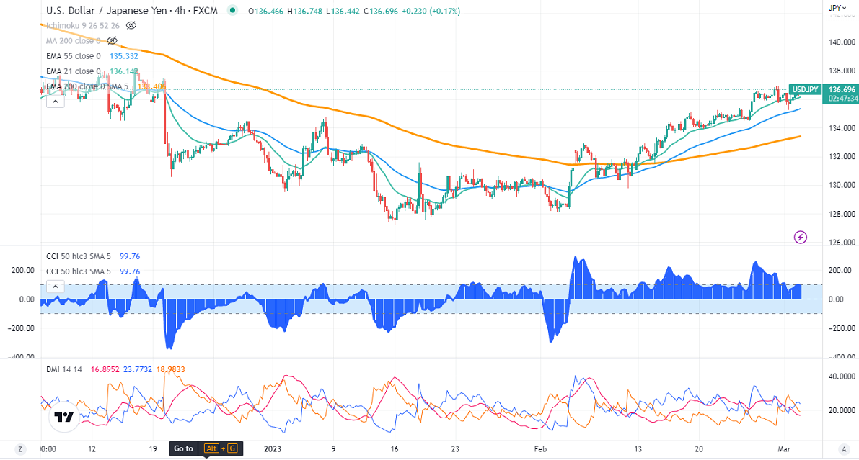Open the JPY currency dropdown

(x=837, y=8)
